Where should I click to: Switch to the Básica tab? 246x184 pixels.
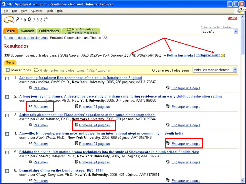pos(10,31)
